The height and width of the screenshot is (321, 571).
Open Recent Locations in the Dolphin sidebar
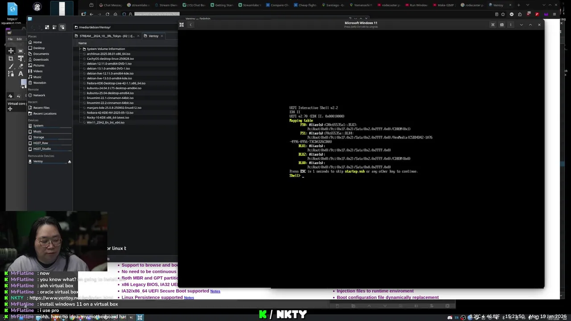coord(45,114)
